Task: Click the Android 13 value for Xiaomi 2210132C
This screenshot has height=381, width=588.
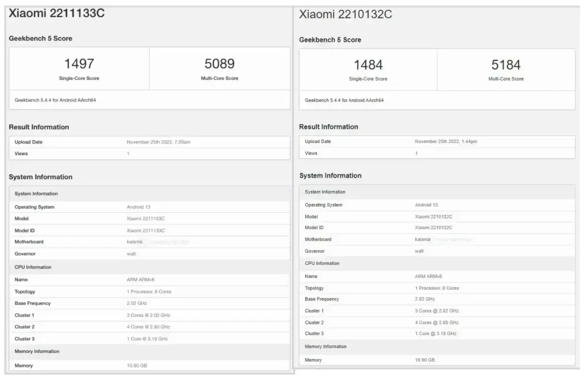Action: click(x=427, y=205)
